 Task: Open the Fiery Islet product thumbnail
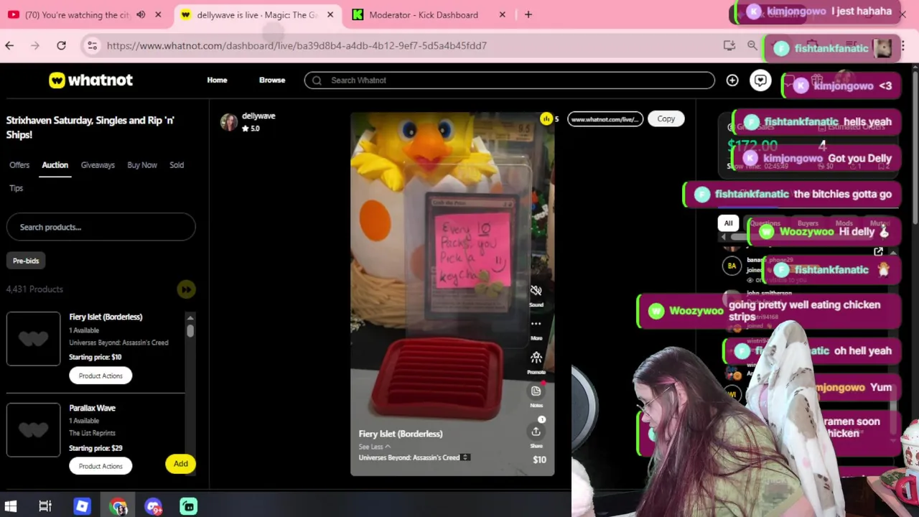(x=33, y=339)
